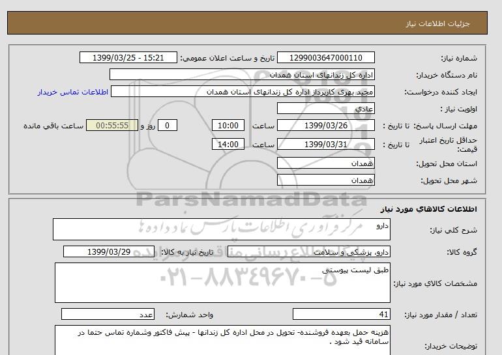Select the گروه کالا label

click(x=462, y=252)
